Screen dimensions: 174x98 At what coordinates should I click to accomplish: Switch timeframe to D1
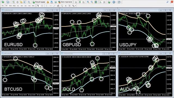(26, 6)
